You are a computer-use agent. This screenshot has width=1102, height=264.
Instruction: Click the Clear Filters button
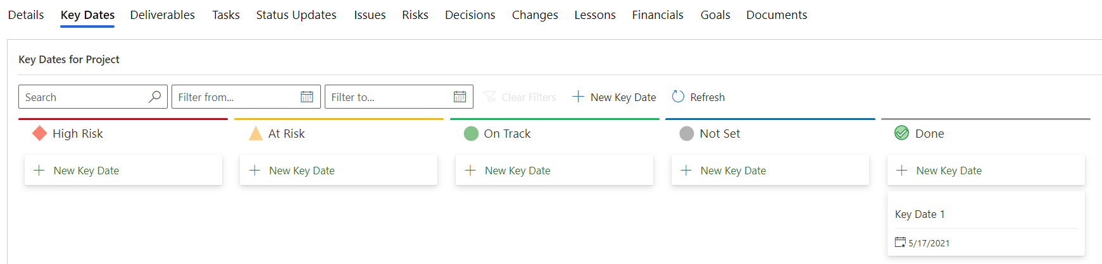[520, 97]
